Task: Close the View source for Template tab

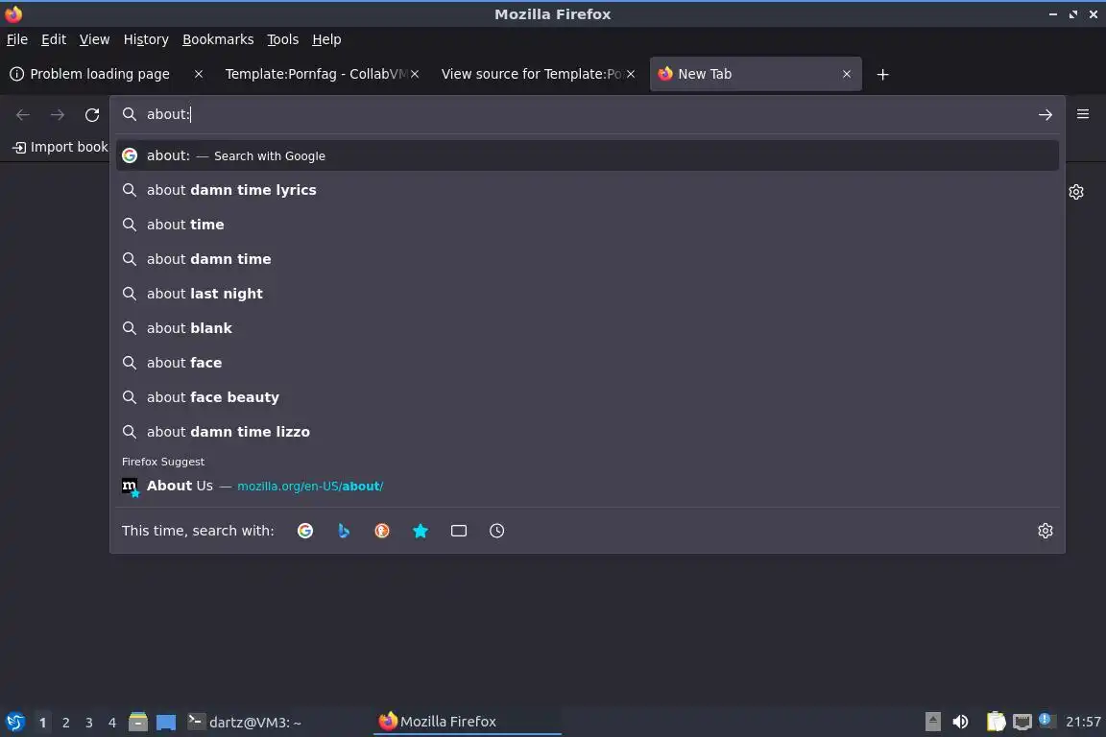Action: pyautogui.click(x=631, y=74)
